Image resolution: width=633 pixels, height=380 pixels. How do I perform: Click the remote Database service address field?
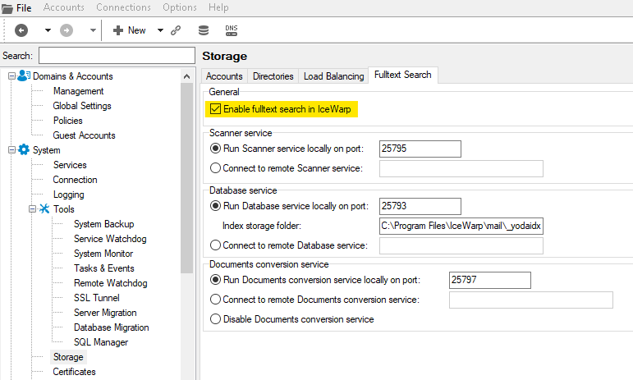point(461,245)
